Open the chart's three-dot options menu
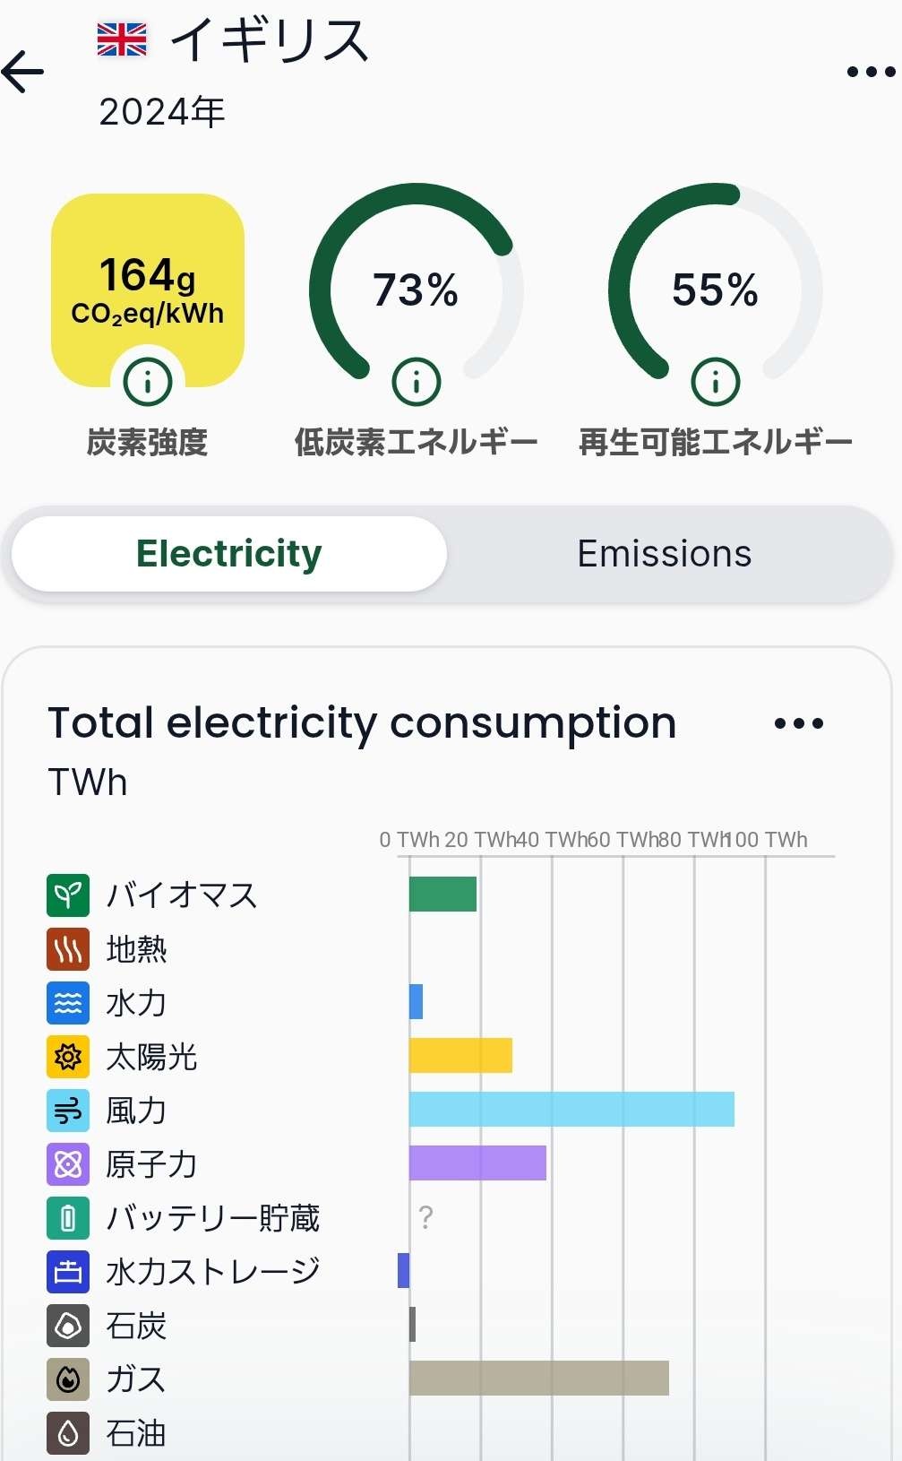Image resolution: width=902 pixels, height=1461 pixels. (x=798, y=723)
